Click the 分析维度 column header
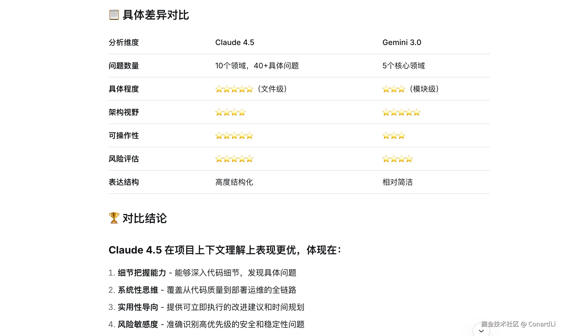 [124, 43]
